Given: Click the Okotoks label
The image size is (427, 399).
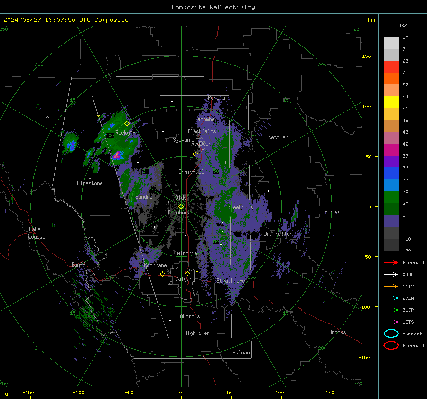Looking at the screenshot, I should pyautogui.click(x=190, y=316).
